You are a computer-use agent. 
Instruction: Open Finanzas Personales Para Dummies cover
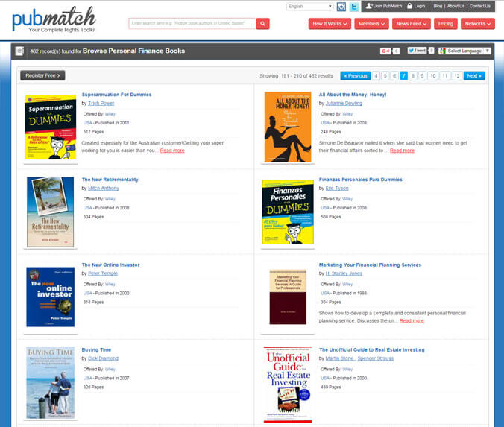click(288, 212)
